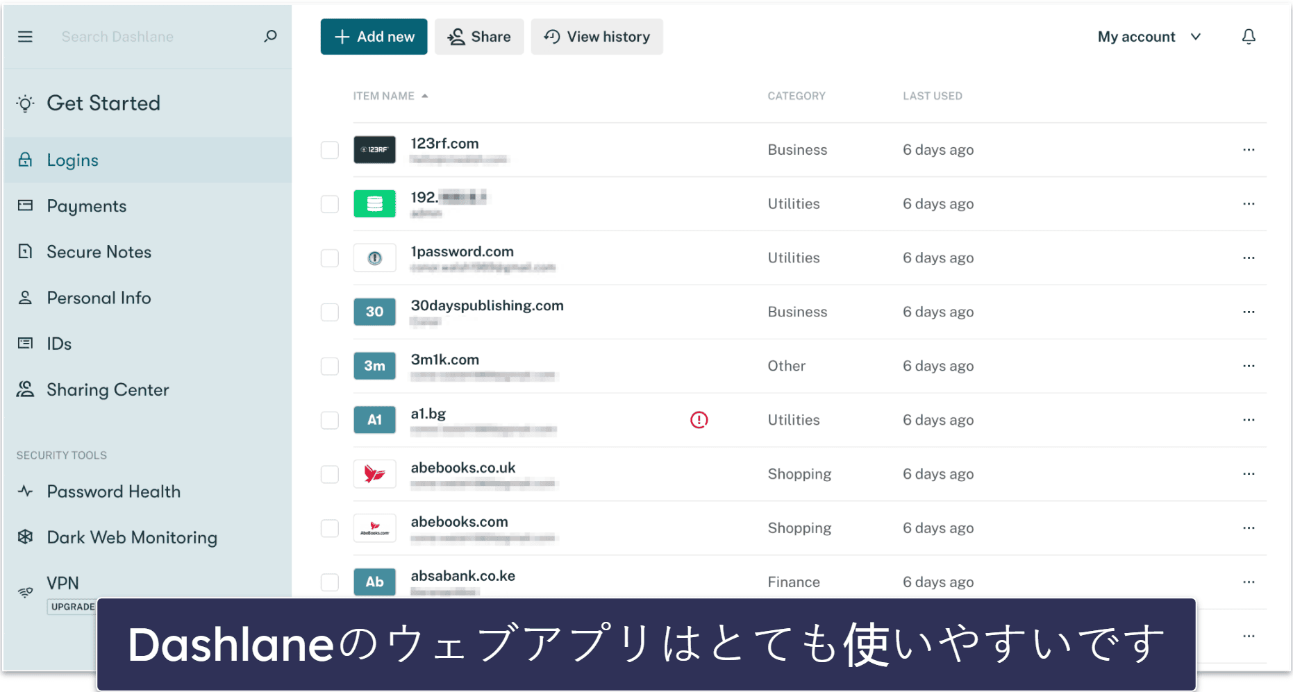
Task: Open more options for the 192 entry row
Action: (1249, 204)
